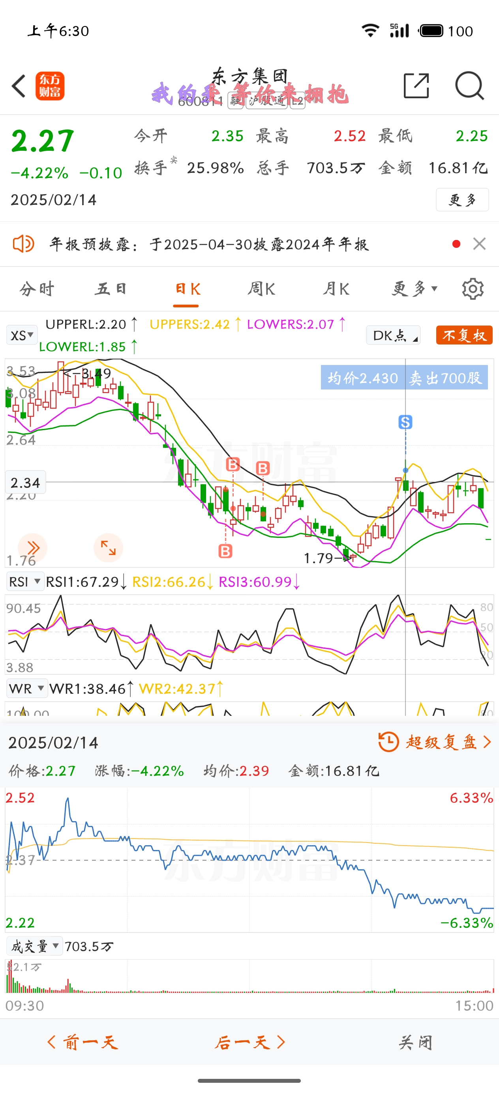The image size is (499, 1097).
Task: Open the 成交量 indicator dropdown
Action: click(x=34, y=947)
